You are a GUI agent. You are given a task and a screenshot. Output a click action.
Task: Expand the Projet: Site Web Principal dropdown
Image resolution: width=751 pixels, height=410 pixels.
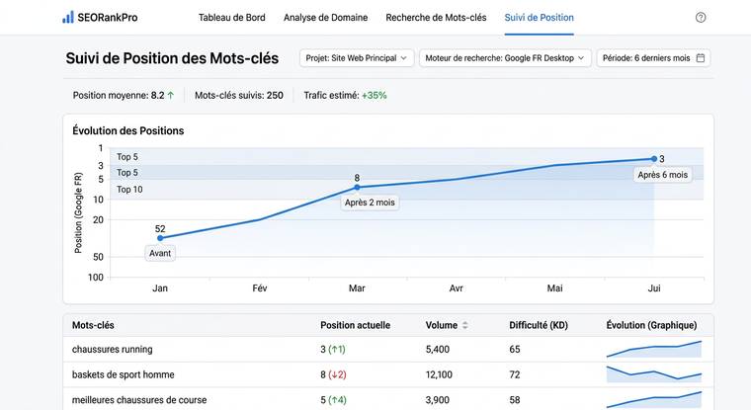click(357, 58)
